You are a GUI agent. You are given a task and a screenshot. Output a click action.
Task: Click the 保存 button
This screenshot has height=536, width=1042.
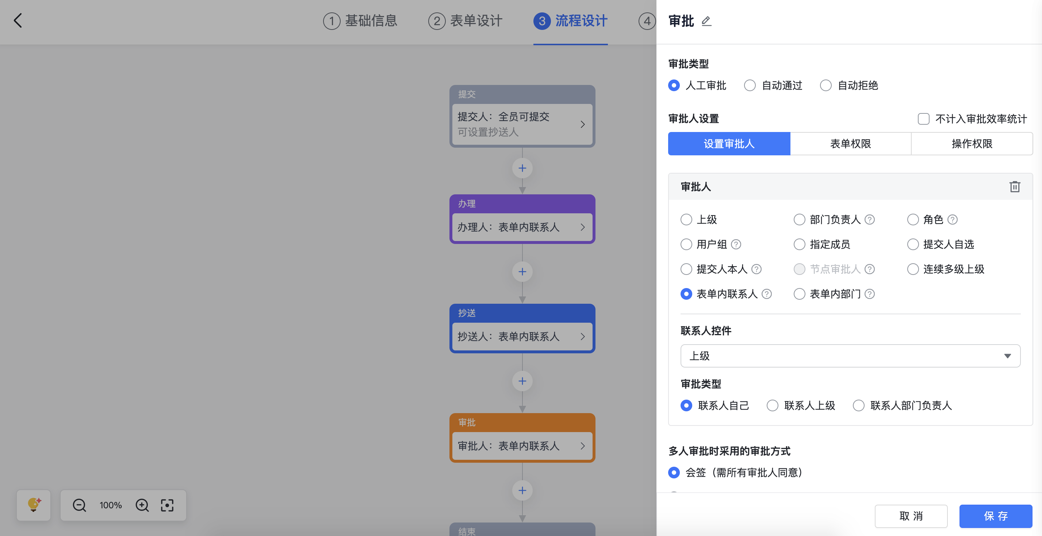996,516
